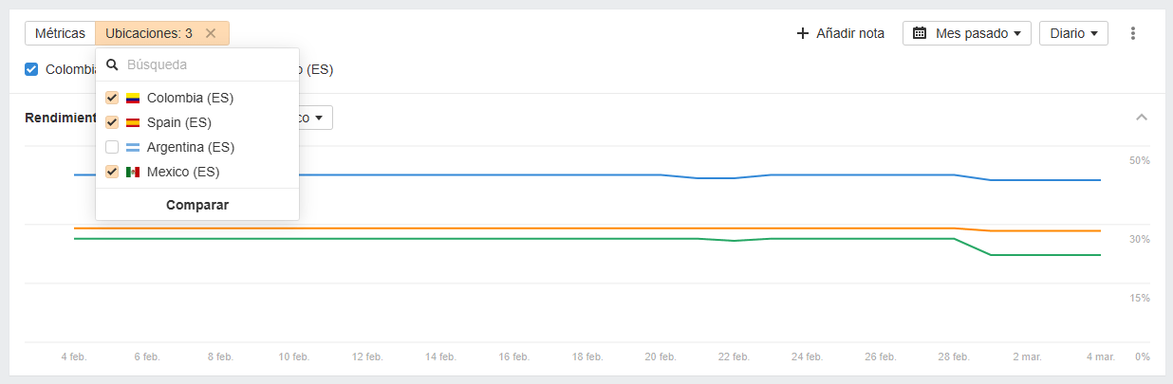
Task: Click the plus icon beside Añadir nota
Action: 803,33
